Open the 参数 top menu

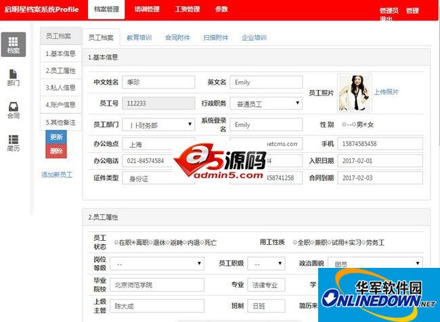click(221, 9)
